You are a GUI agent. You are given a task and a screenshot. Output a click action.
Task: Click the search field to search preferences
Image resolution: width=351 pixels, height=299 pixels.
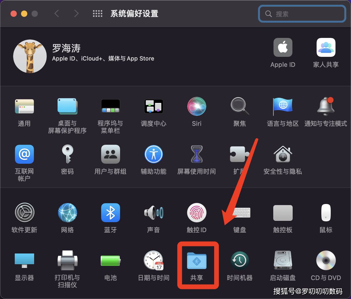click(302, 14)
